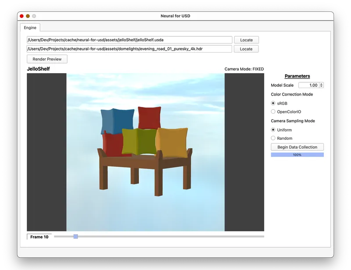Select the OpenColorIO color correction option

coord(273,112)
